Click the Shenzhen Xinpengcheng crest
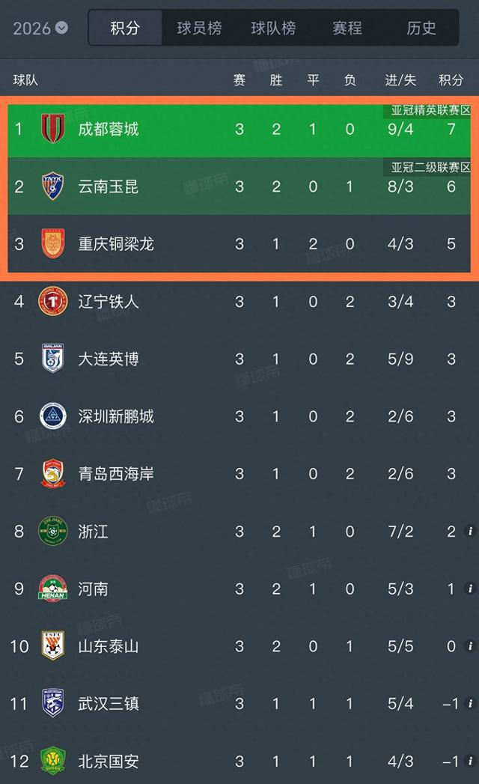This screenshot has height=784, width=479. (52, 416)
